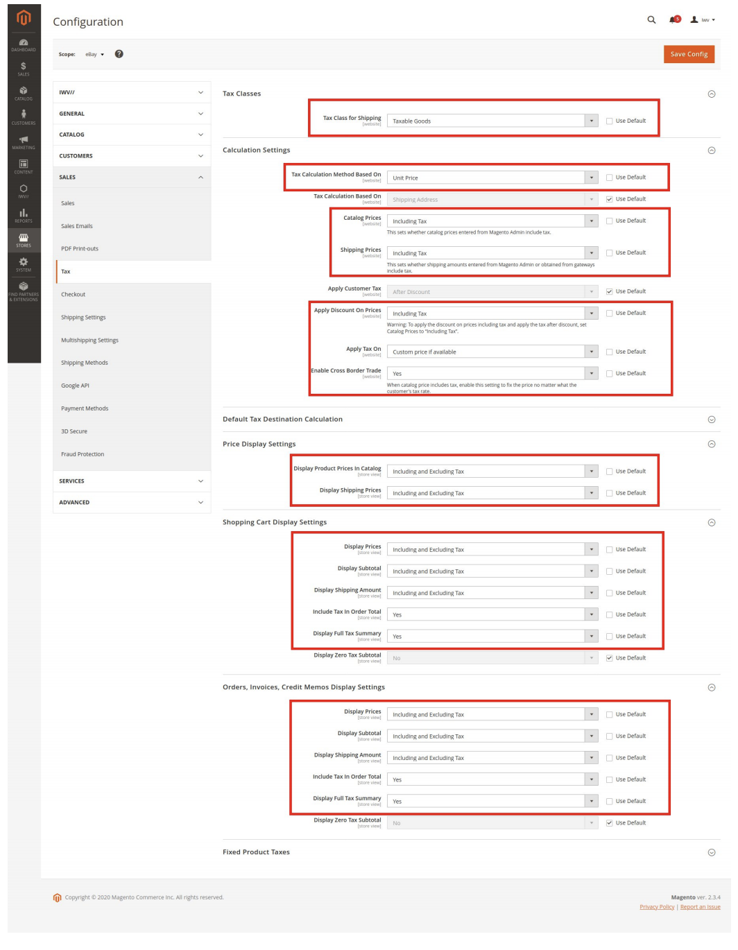Uncheck Use Default for Apply Customer Tax
The height and width of the screenshot is (950, 738).
point(609,291)
